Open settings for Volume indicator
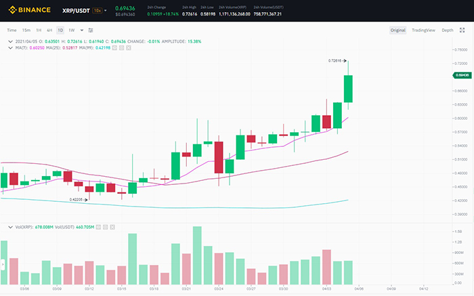The width and height of the screenshot is (474, 296). 106,227
